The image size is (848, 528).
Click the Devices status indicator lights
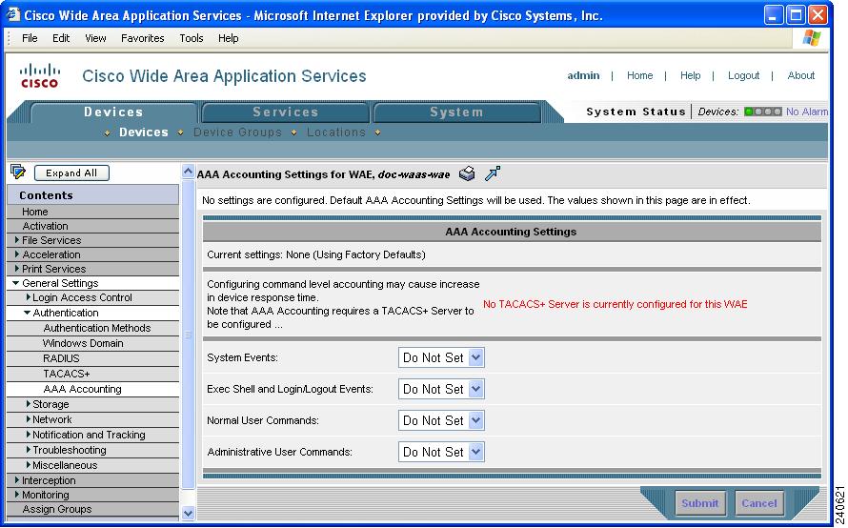pos(763,112)
